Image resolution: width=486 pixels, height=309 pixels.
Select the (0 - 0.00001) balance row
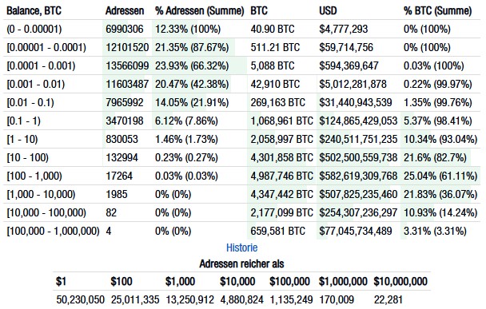[x=241, y=29]
